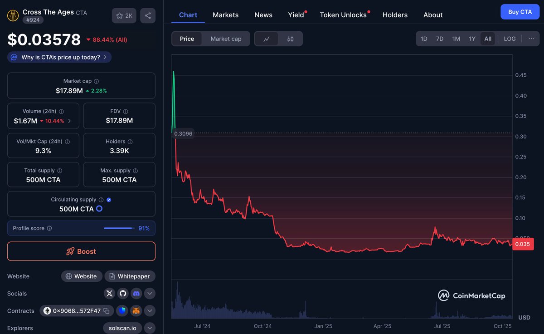The image size is (544, 334).
Task: Expand the Explorers dropdown chevron
Action: point(150,328)
